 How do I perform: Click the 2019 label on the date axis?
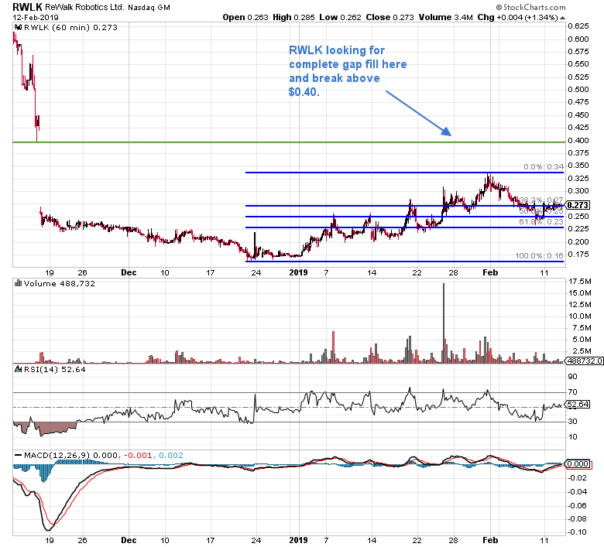coord(299,272)
